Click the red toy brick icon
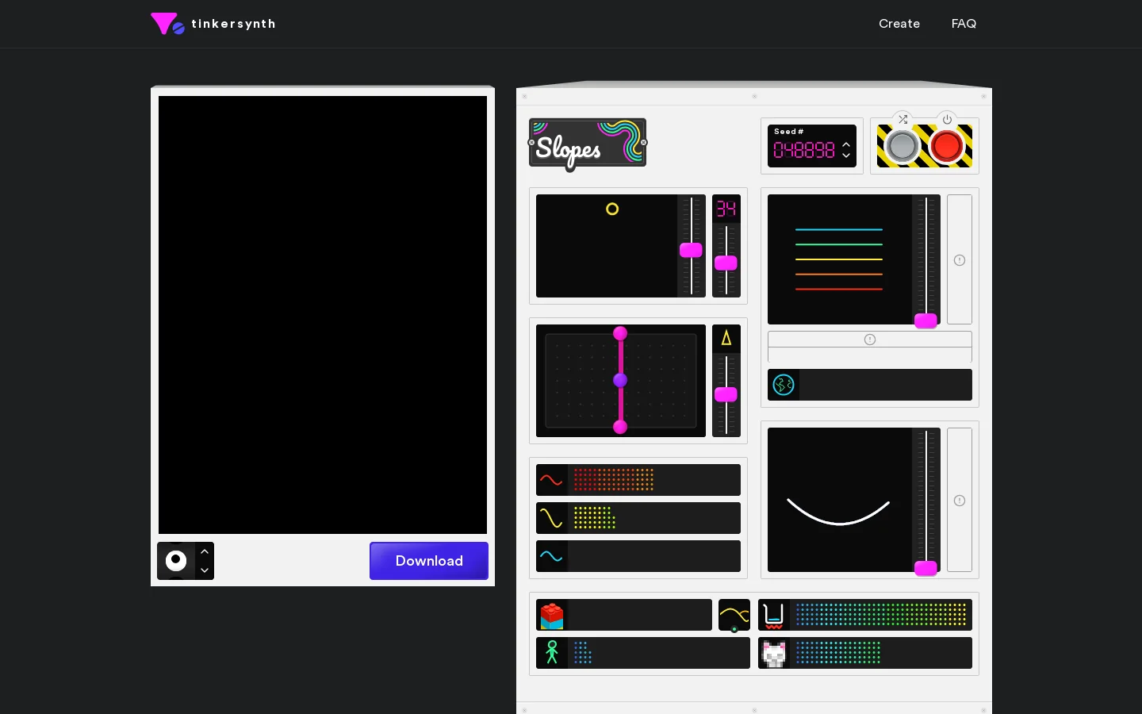The height and width of the screenshot is (714, 1142). pos(552,615)
